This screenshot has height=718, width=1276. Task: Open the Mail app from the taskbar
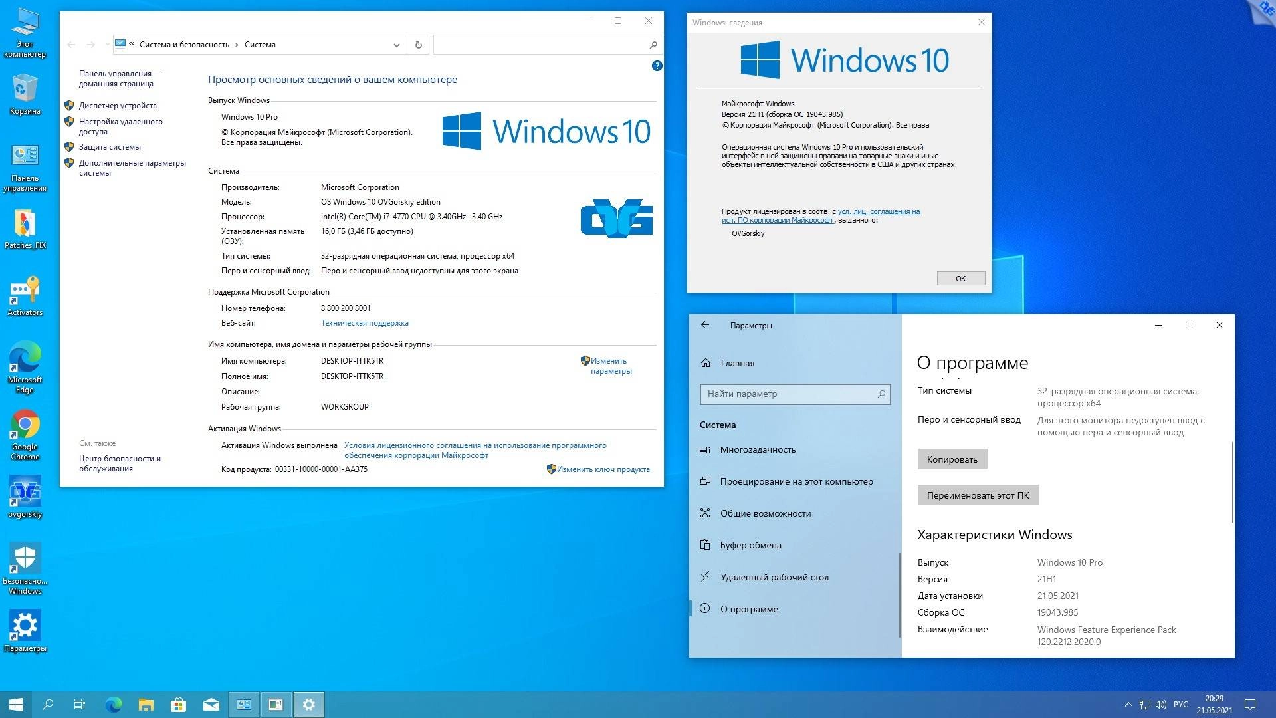(211, 704)
